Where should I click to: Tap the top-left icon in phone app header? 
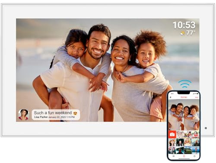(171, 97)
